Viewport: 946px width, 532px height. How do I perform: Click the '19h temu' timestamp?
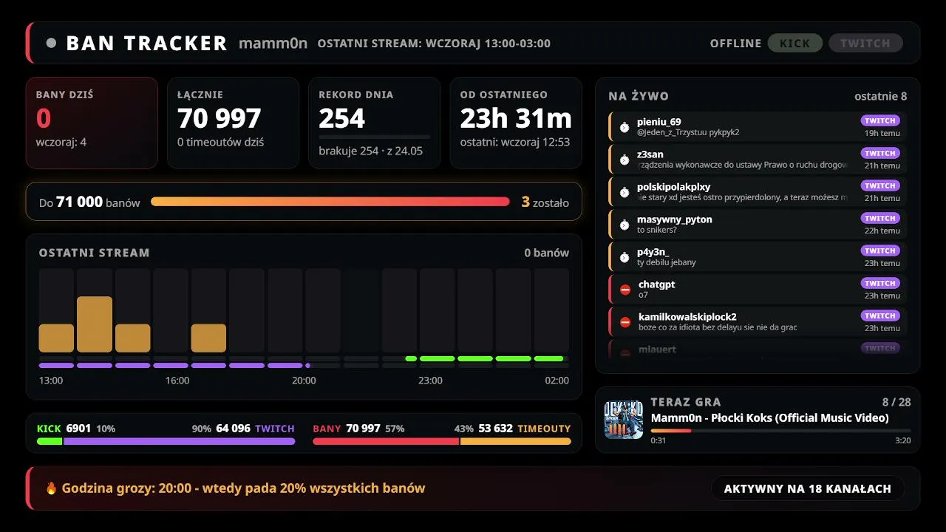click(882, 133)
